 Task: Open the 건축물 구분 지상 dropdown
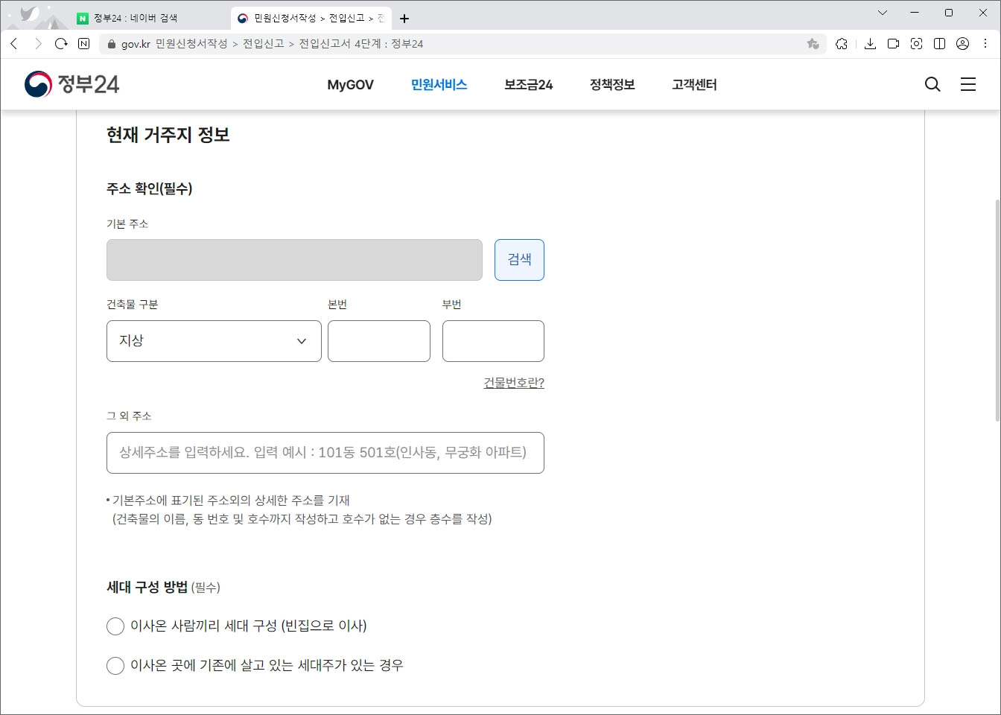point(214,341)
